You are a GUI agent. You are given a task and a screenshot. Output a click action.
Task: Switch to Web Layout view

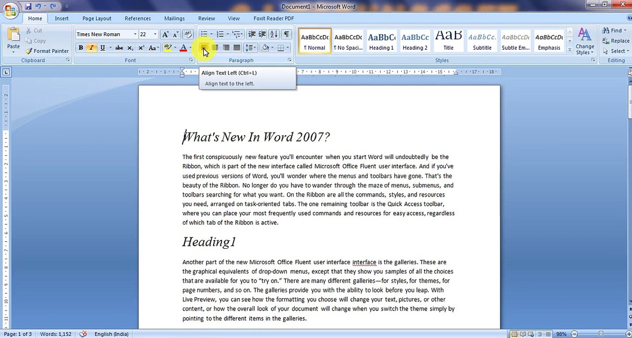(x=531, y=334)
